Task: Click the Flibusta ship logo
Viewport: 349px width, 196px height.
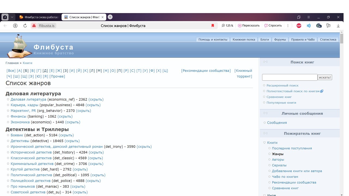Action: [20, 46]
